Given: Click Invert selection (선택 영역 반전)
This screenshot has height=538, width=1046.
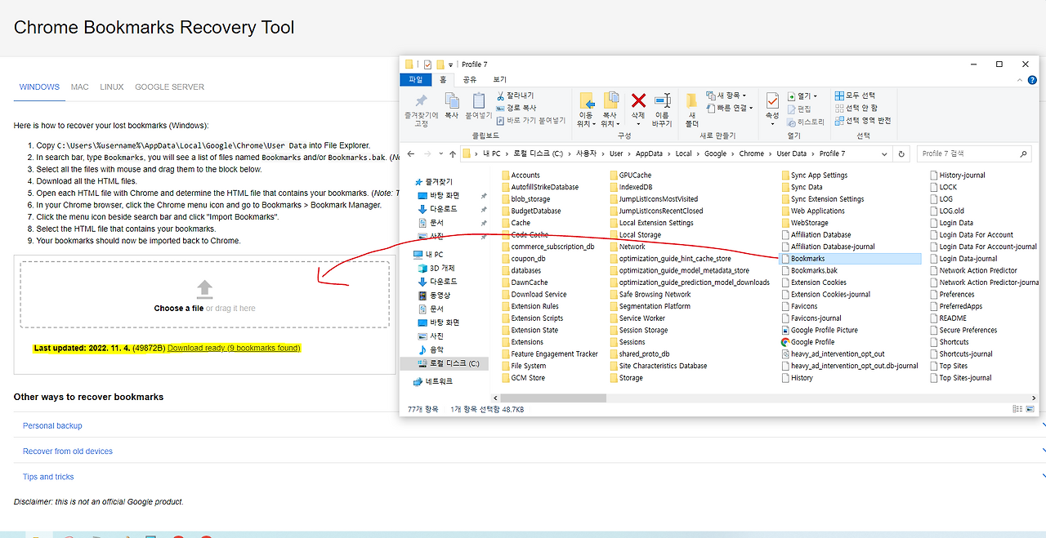Looking at the screenshot, I should (x=862, y=120).
